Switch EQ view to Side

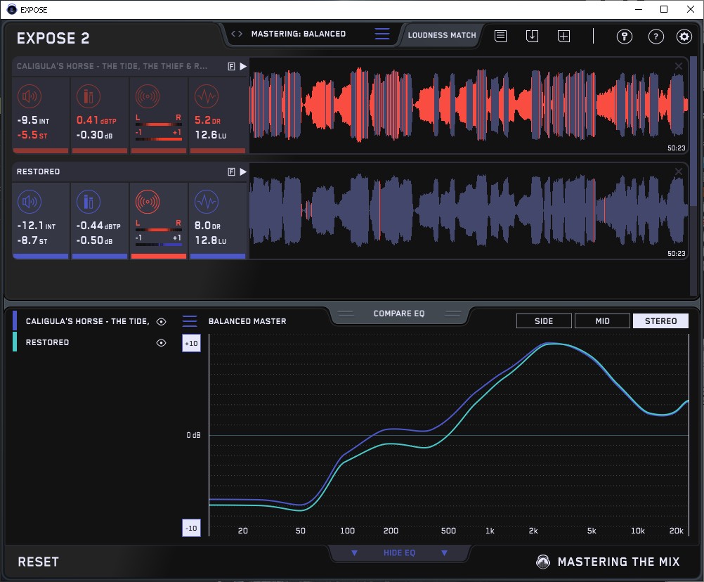[x=544, y=321]
